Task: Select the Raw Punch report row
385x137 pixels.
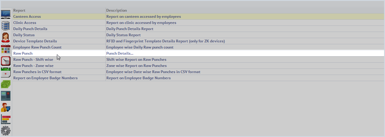Action: tap(198, 53)
